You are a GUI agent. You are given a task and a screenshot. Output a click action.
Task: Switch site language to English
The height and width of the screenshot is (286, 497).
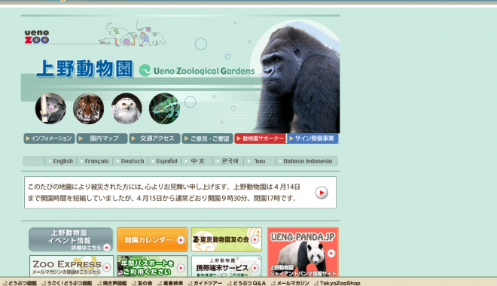click(x=63, y=161)
